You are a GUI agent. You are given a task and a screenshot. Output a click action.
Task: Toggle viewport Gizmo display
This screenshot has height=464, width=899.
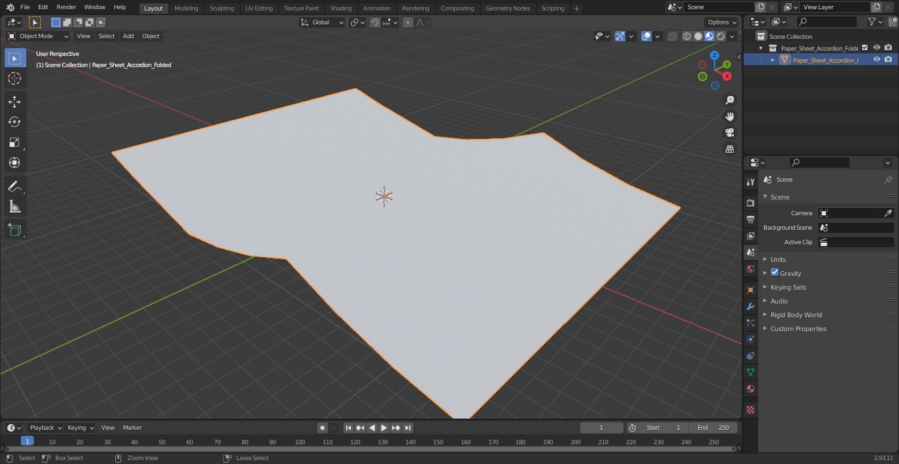click(620, 36)
